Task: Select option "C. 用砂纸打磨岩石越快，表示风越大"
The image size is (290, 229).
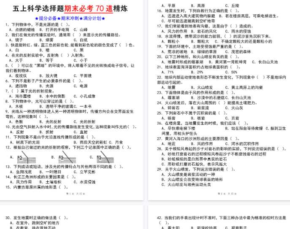Action: point(194,164)
